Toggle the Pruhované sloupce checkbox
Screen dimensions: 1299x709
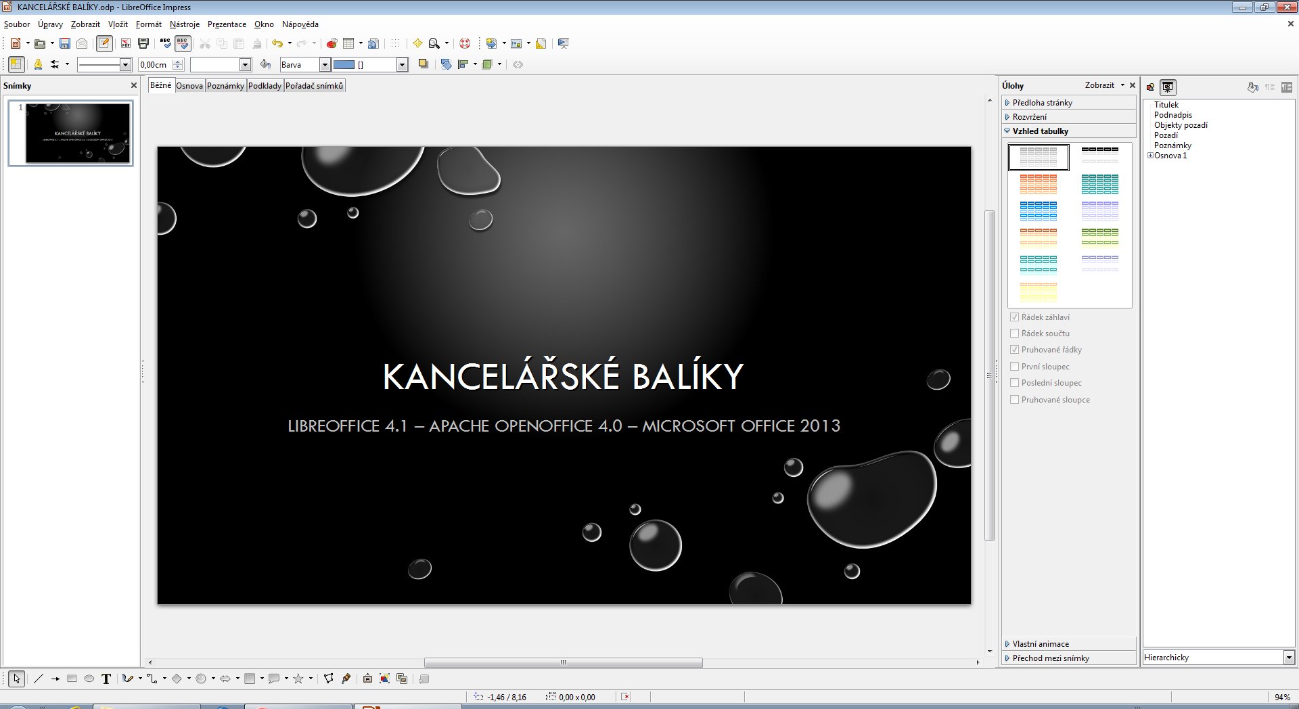click(x=1014, y=399)
